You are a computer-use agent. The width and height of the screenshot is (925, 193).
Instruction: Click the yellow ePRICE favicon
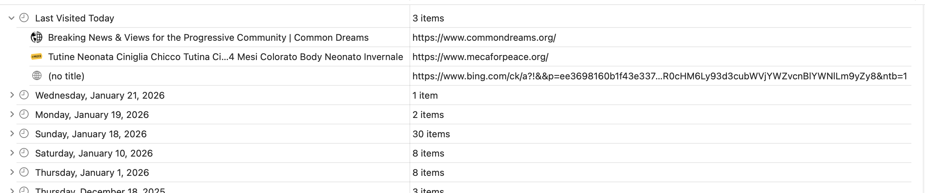37,56
